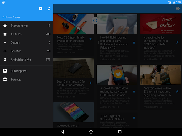Image resolution: width=182 pixels, height=136 pixels.
Task: Tap the circled X icon in drawer header
Action: coord(41,8)
